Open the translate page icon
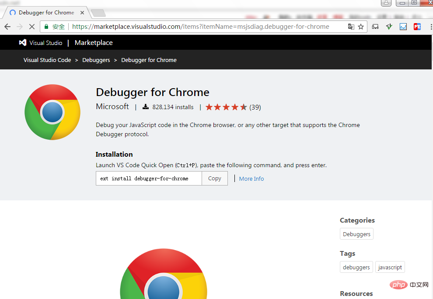This screenshot has width=433, height=299. click(351, 27)
